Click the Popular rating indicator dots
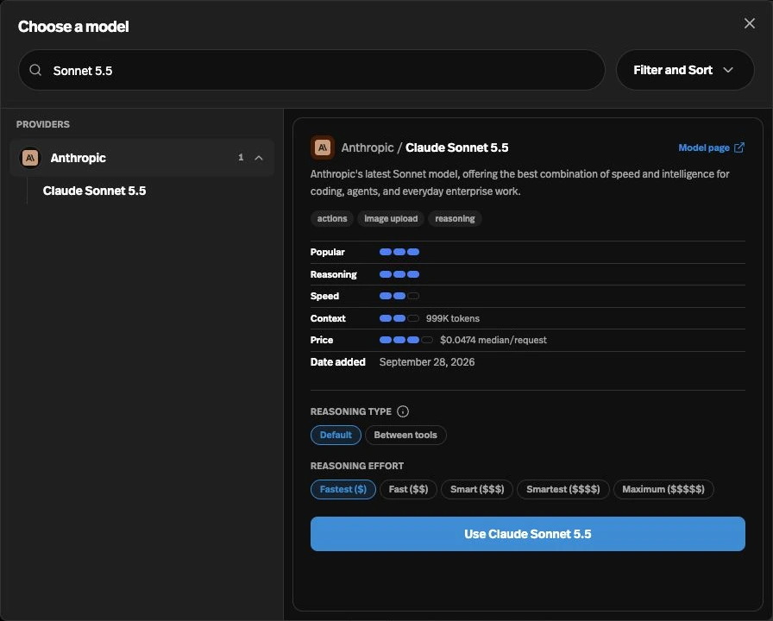 pos(399,252)
